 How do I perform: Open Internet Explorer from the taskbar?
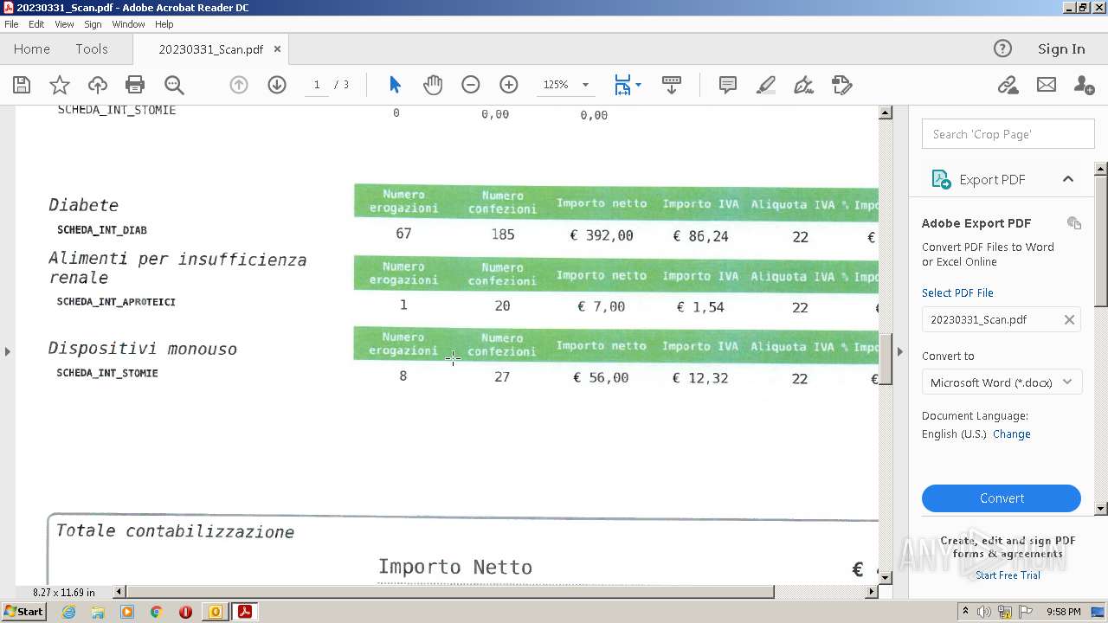tap(68, 612)
